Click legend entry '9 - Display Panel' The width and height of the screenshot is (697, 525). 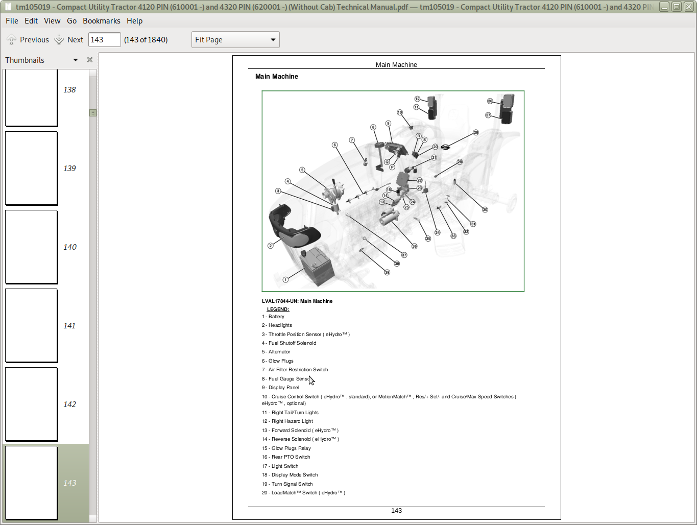point(280,388)
